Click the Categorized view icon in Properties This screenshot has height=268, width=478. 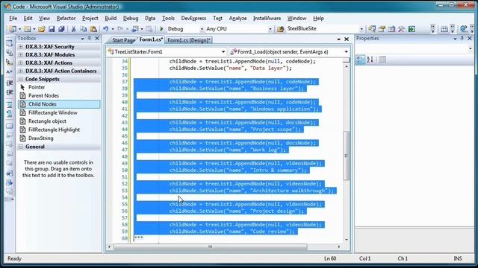coord(360,60)
